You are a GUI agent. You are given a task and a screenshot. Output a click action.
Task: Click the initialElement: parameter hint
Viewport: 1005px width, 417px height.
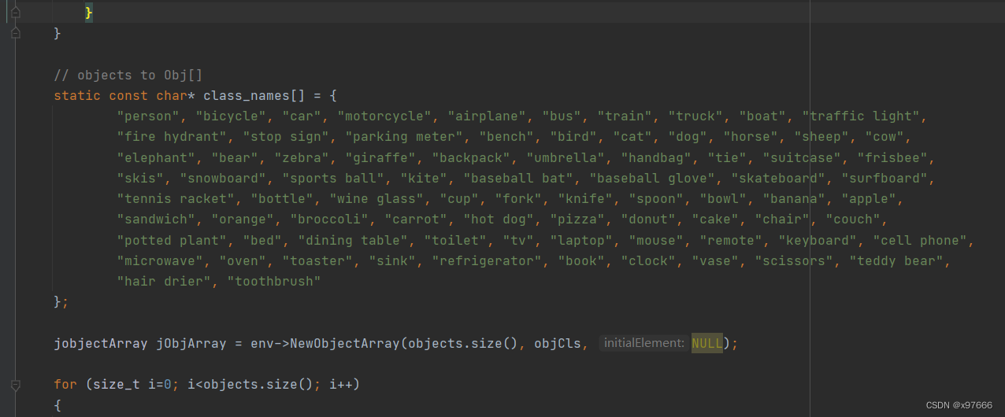tap(643, 343)
